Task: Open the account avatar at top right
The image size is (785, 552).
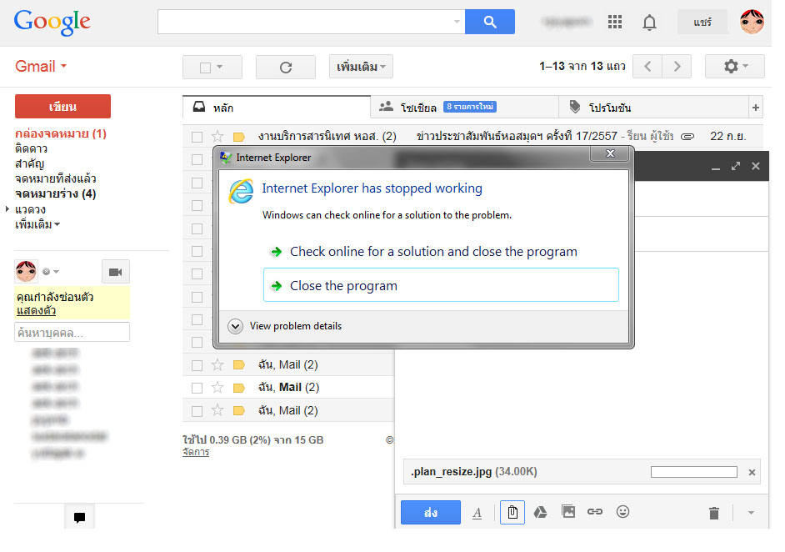Action: pos(752,22)
